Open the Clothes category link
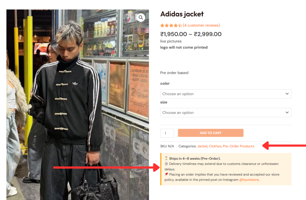 (x=215, y=146)
